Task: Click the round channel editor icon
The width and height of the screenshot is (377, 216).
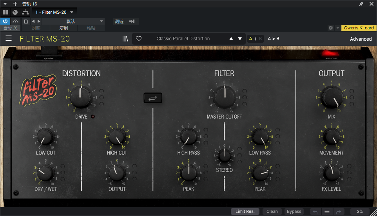Action: tap(15, 12)
